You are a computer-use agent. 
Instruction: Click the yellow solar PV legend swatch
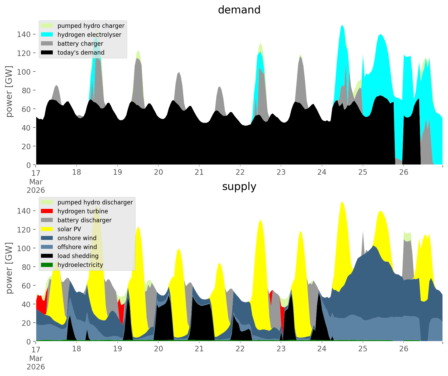click(x=47, y=229)
